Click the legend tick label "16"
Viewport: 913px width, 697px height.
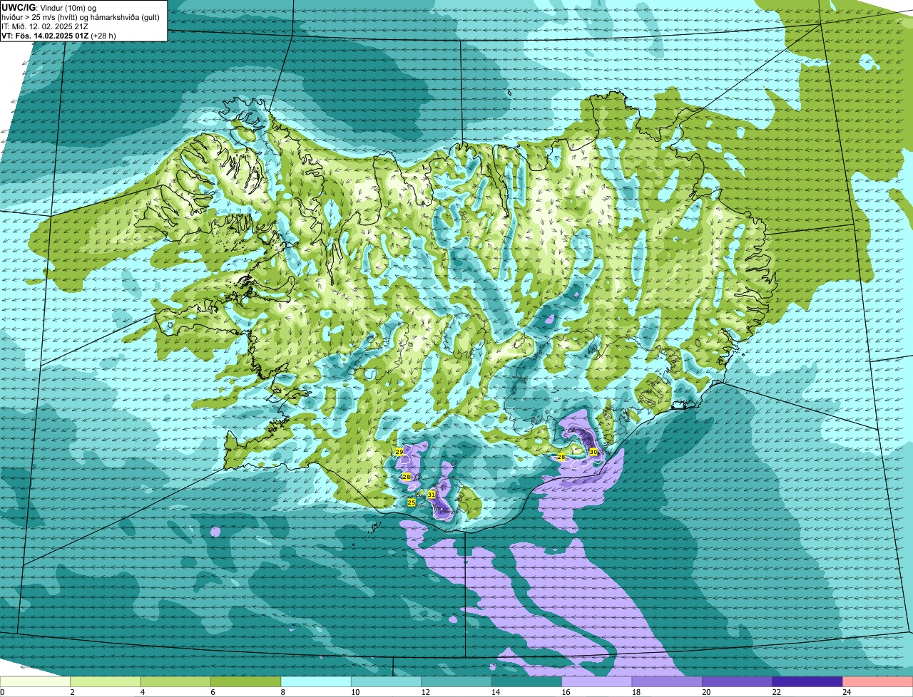pos(566,692)
